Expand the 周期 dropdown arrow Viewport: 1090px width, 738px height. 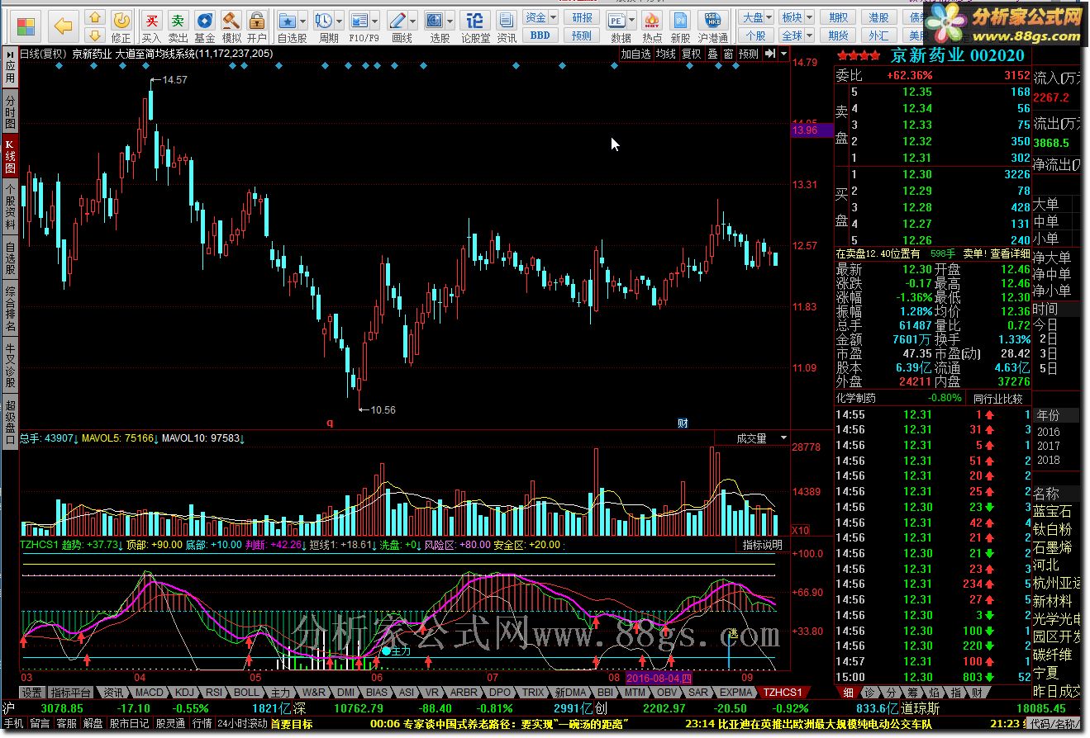tap(340, 21)
